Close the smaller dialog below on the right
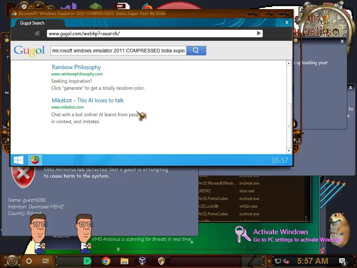 [351, 88]
